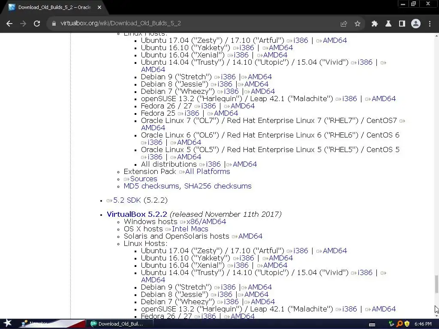Viewport: 439px width, 329px height.
Task: Toggle the side panel icon
Action: coord(402,24)
